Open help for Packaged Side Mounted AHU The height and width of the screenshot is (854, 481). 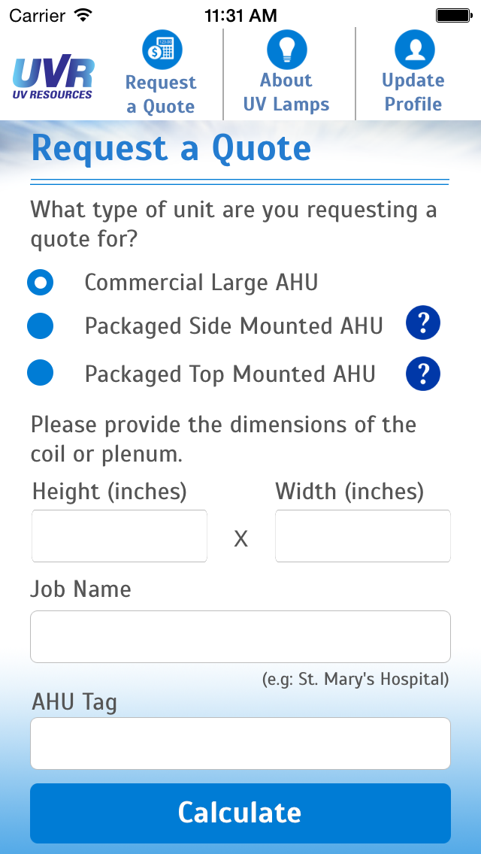[422, 323]
